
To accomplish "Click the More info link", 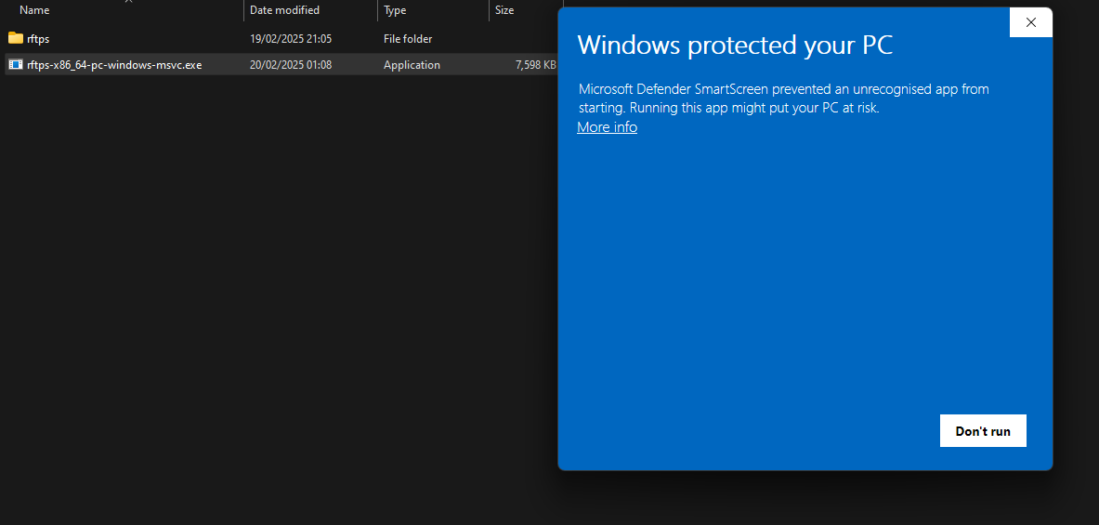I will tap(607, 127).
